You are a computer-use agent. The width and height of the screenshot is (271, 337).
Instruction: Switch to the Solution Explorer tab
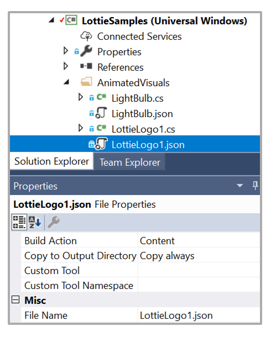pos(51,161)
